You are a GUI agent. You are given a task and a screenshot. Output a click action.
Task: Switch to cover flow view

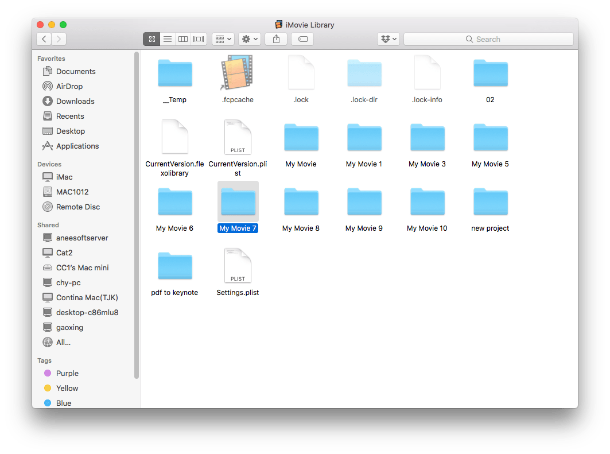198,38
